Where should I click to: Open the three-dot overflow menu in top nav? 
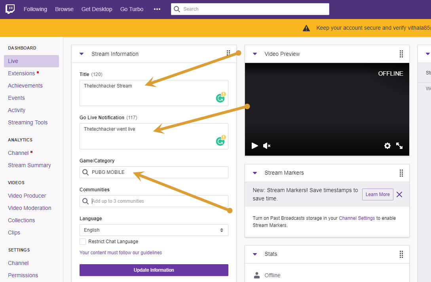(157, 9)
